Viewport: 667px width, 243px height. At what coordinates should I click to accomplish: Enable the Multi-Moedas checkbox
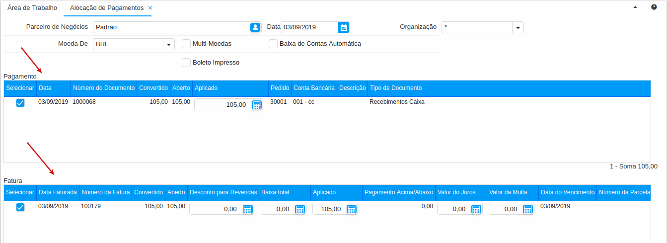click(186, 44)
